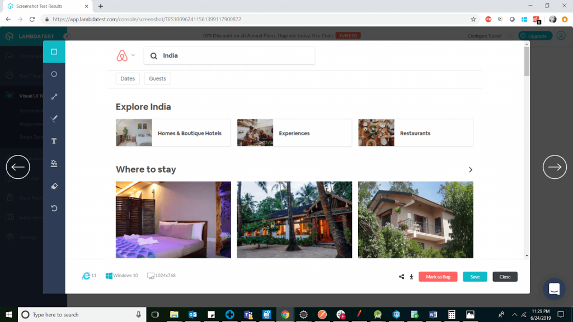This screenshot has width=573, height=322.
Task: Go to the next screenshot arrow
Action: pyautogui.click(x=555, y=167)
